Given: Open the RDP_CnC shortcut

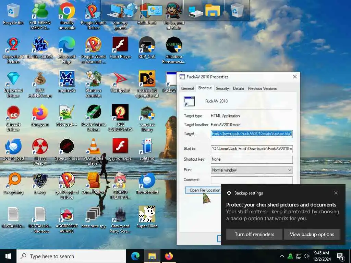Looking at the screenshot, I should [x=147, y=48].
